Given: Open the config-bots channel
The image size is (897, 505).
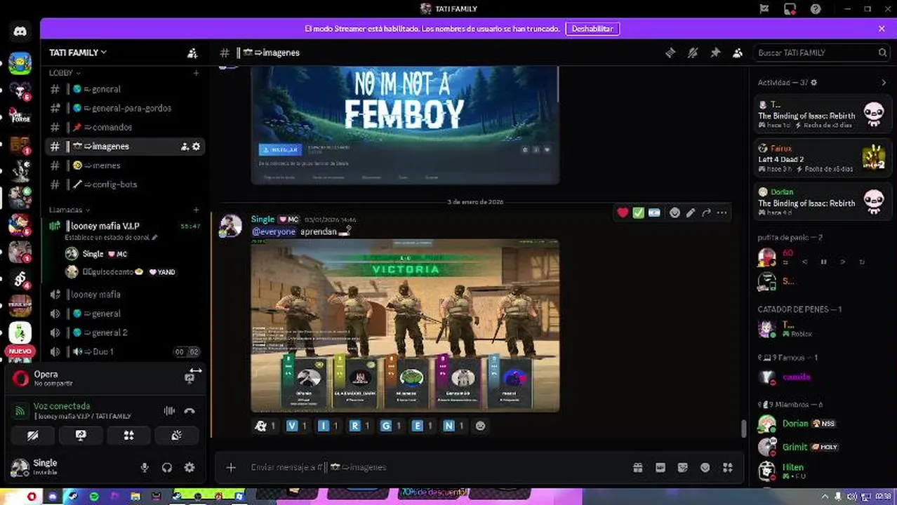Looking at the screenshot, I should (x=125, y=184).
